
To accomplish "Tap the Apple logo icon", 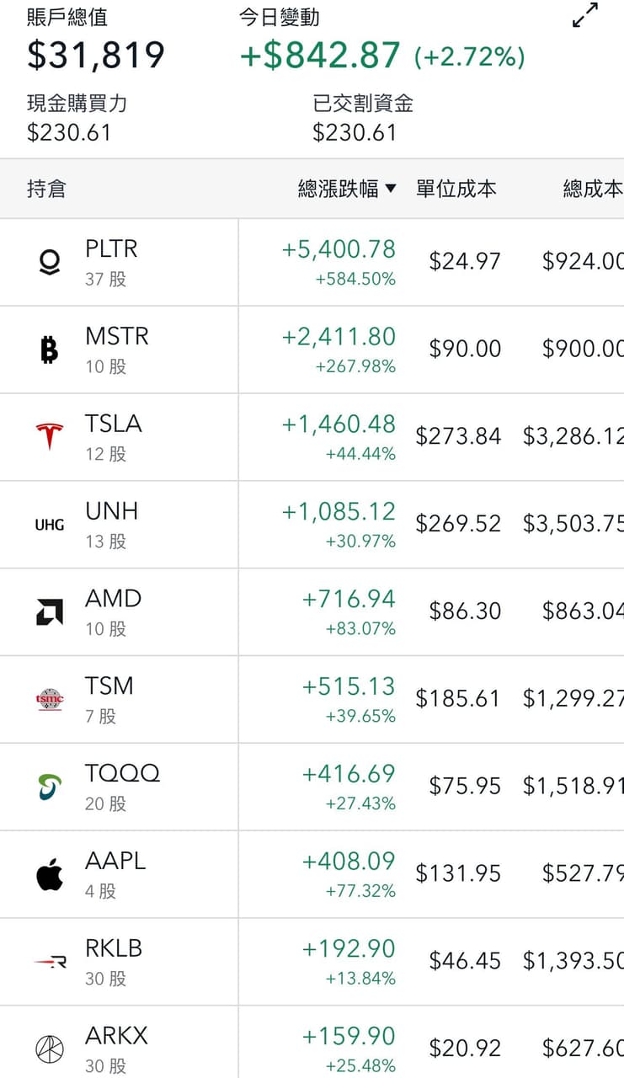I will [x=50, y=874].
